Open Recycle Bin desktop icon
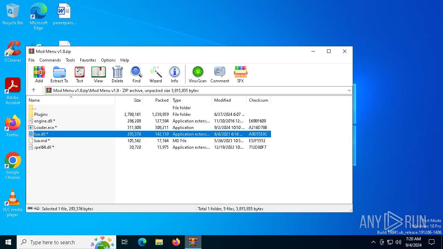Viewport: 443px width, 249px height. (x=13, y=15)
